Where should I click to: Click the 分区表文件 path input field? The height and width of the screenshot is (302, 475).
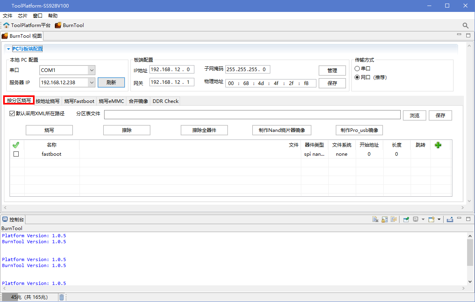(x=252, y=115)
